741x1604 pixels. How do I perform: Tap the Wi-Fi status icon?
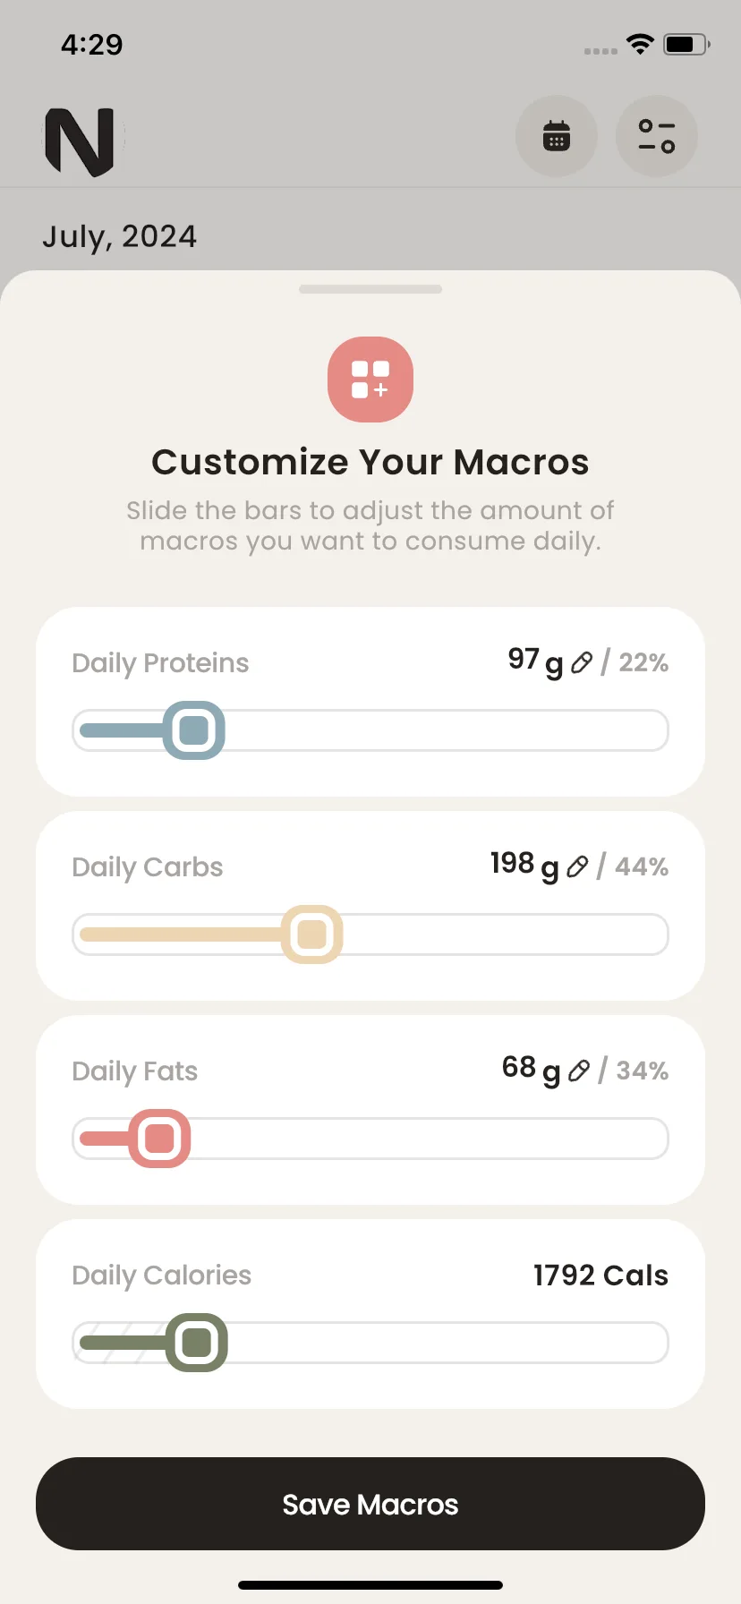coord(640,44)
